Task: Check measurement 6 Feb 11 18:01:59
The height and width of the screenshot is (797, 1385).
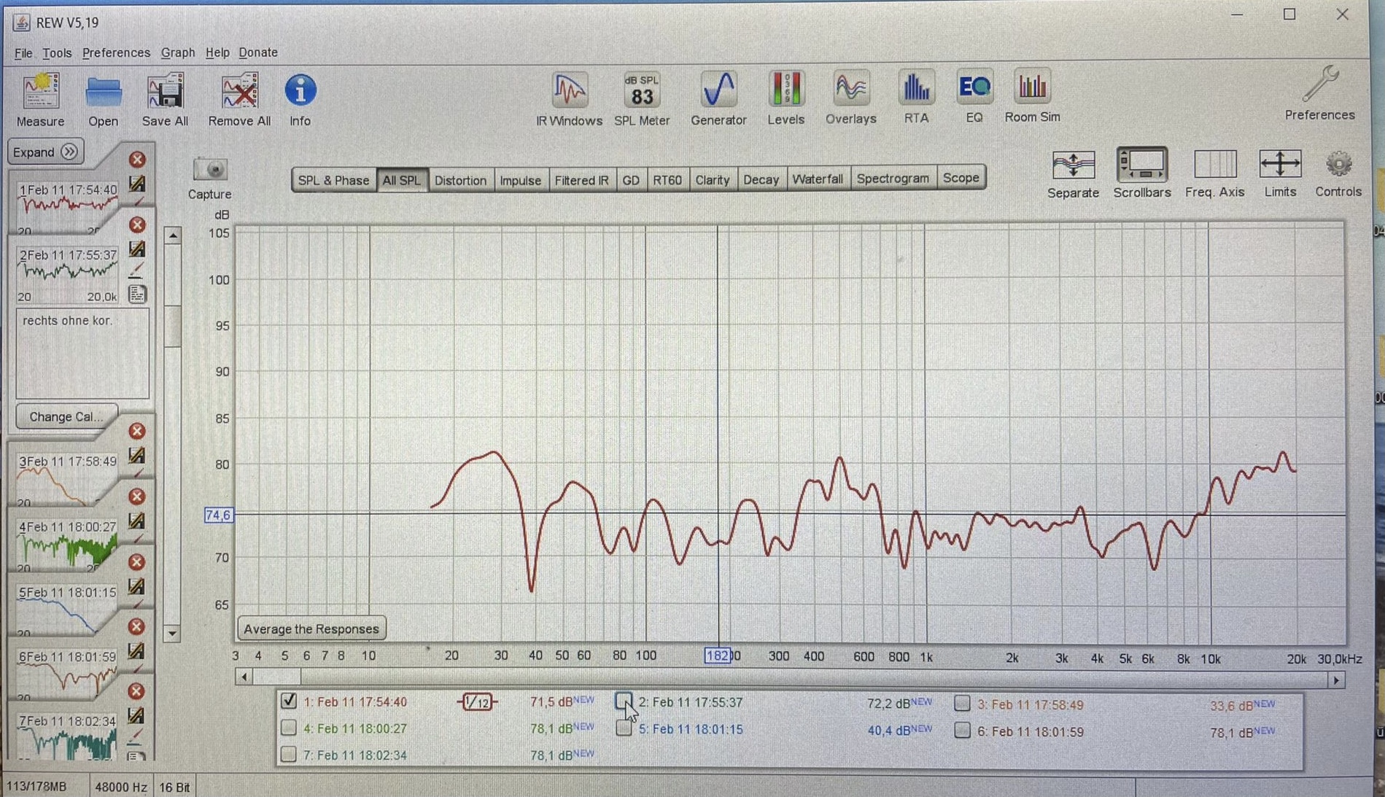Action: (962, 730)
